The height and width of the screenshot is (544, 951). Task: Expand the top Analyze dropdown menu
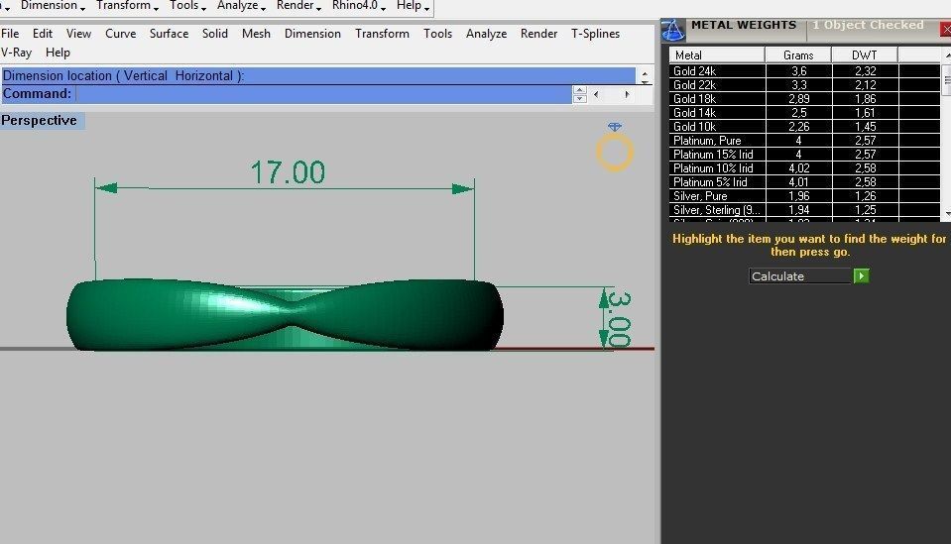(241, 6)
